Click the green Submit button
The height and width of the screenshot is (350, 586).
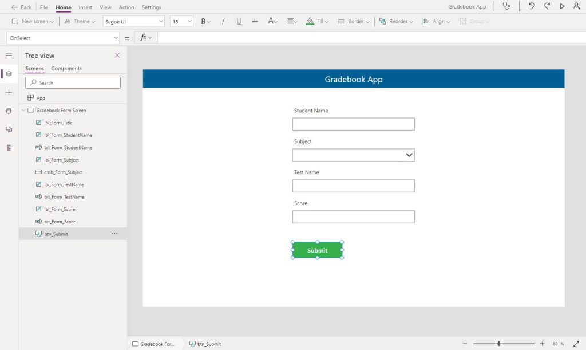[x=317, y=250]
